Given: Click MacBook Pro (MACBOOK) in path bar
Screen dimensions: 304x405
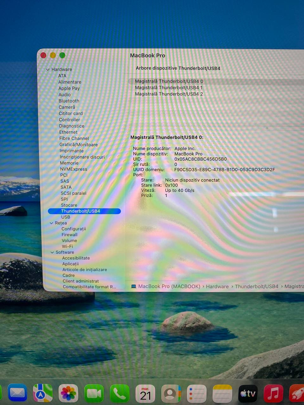Looking at the screenshot, I should [169, 286].
